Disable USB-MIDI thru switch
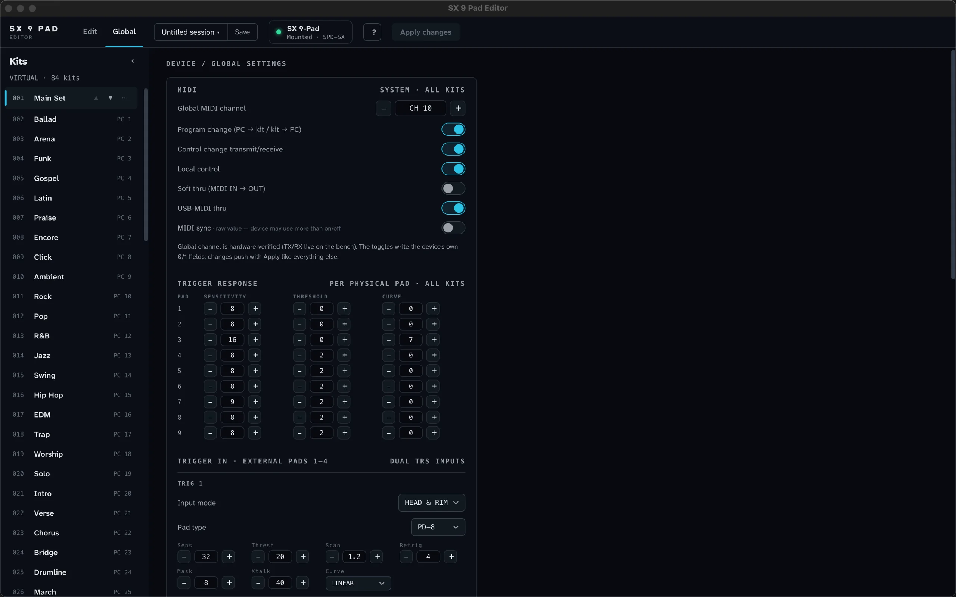This screenshot has height=597, width=956. pos(453,208)
